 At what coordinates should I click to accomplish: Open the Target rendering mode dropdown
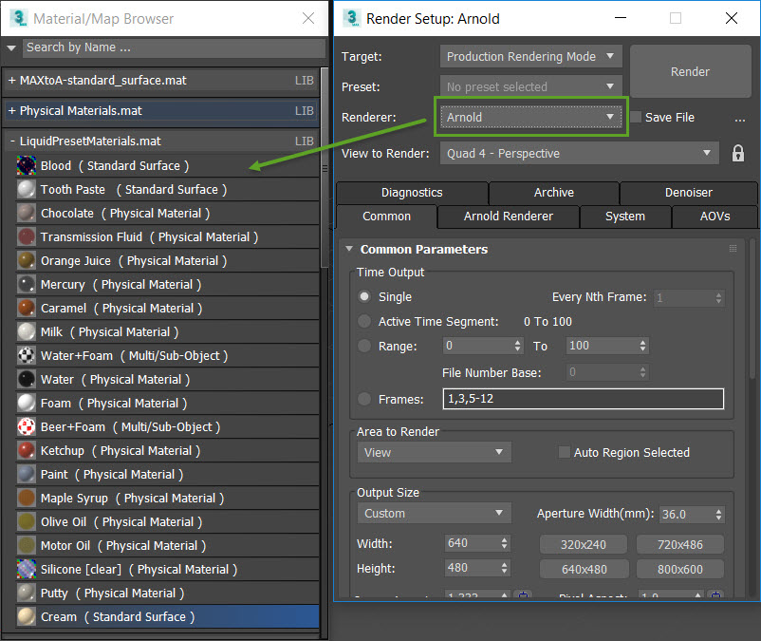point(531,57)
